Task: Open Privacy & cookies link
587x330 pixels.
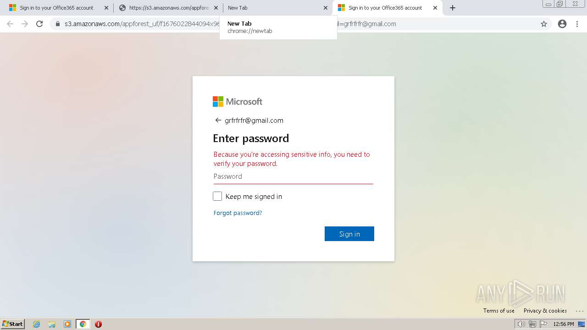Action: (545, 310)
